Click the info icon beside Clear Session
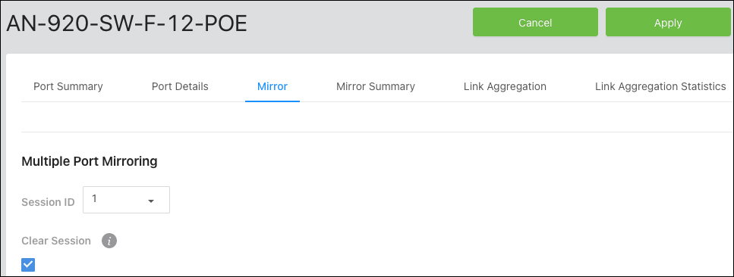734x277 pixels. click(109, 241)
